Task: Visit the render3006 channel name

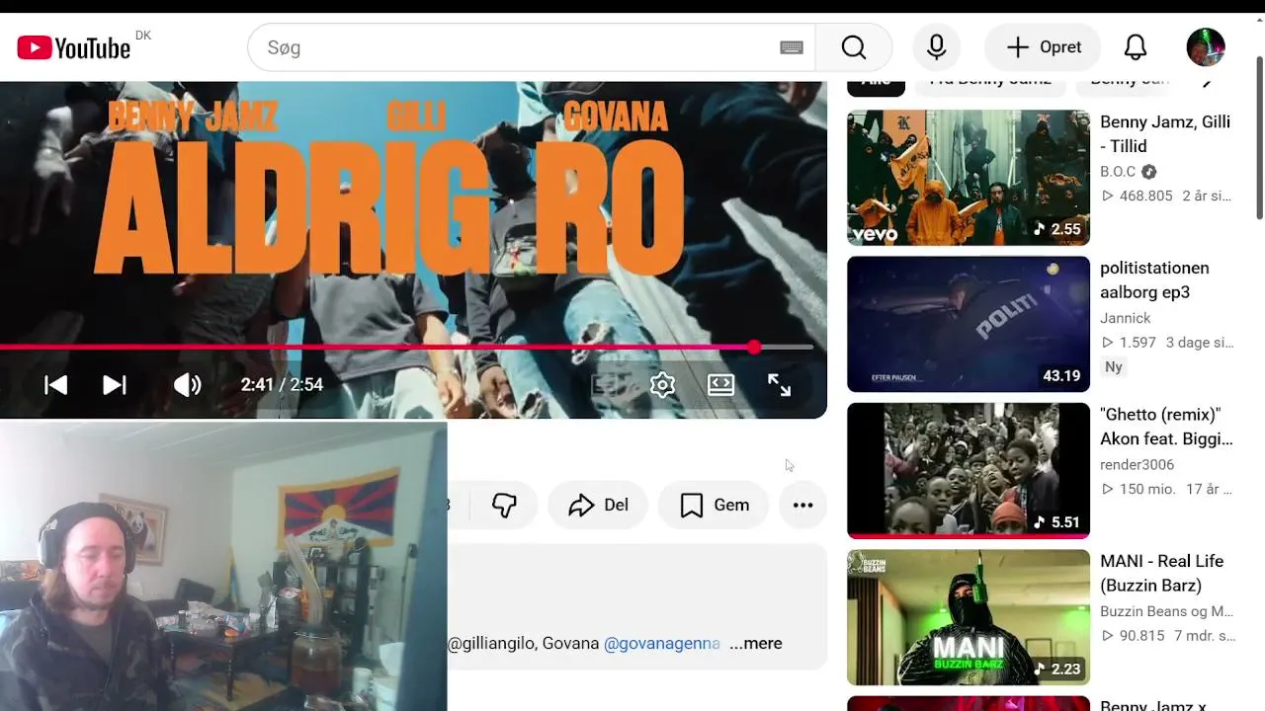Action: 1138,464
